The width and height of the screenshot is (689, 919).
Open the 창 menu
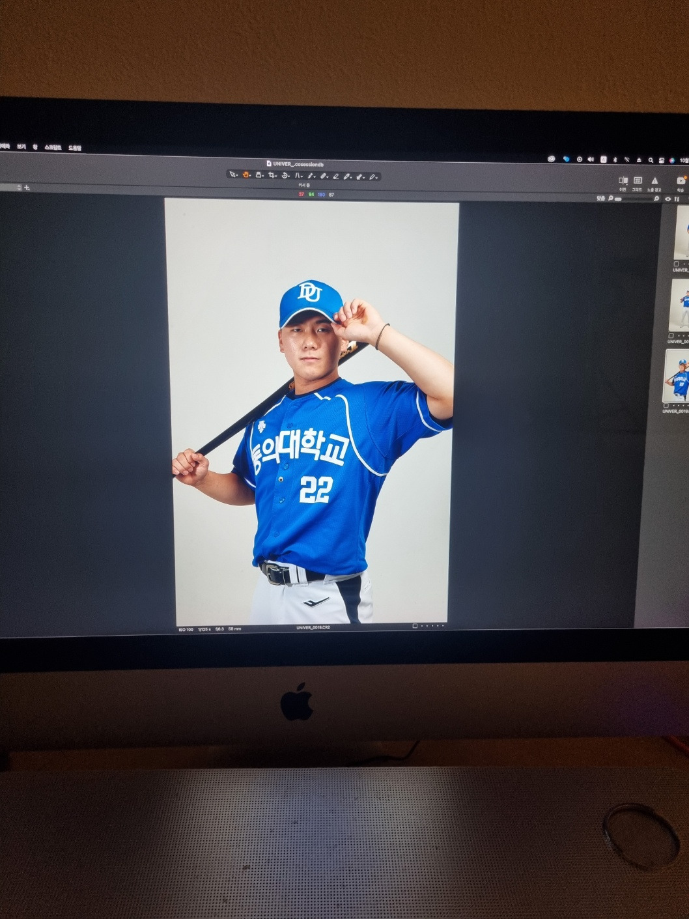pos(35,147)
